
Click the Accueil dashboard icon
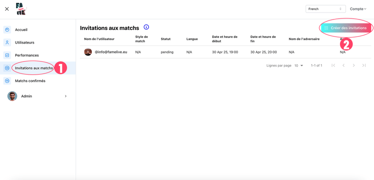coord(7,30)
